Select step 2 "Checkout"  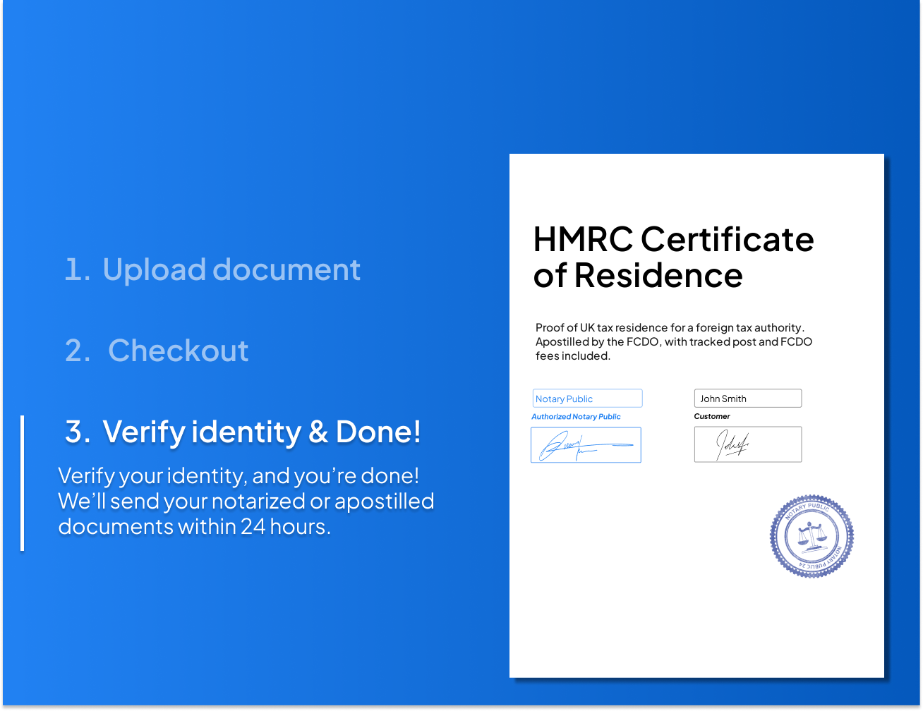pos(157,351)
